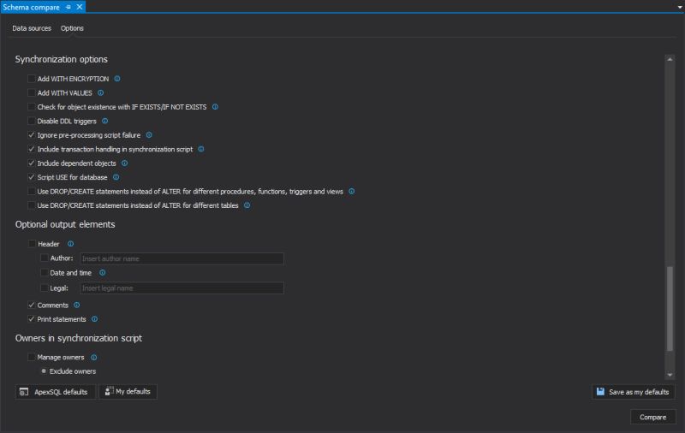The image size is (685, 433).
Task: Enable the Manage owners checkbox
Action: pyautogui.click(x=31, y=357)
